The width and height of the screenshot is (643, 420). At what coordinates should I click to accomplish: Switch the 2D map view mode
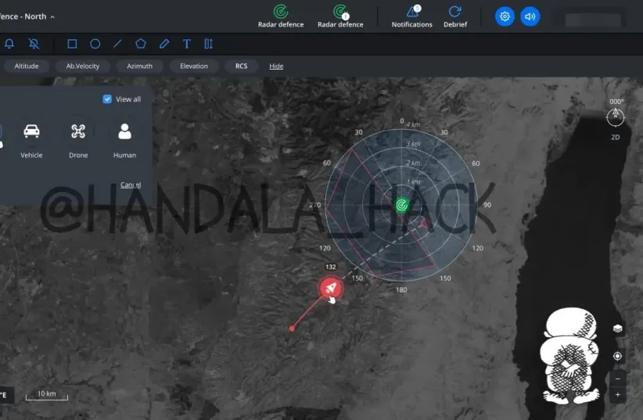point(616,137)
